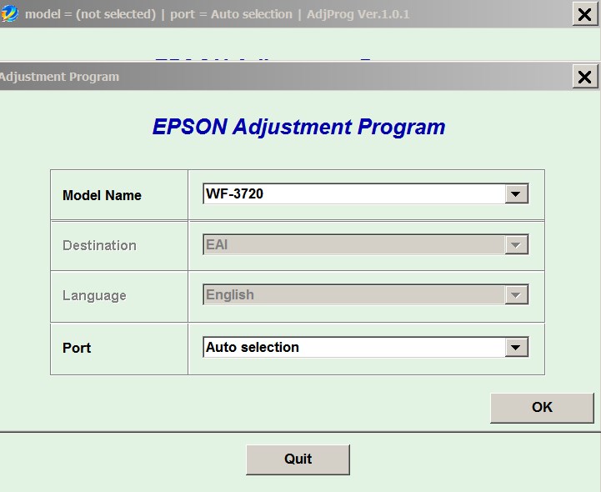
Task: Click the Port label
Action: point(77,348)
